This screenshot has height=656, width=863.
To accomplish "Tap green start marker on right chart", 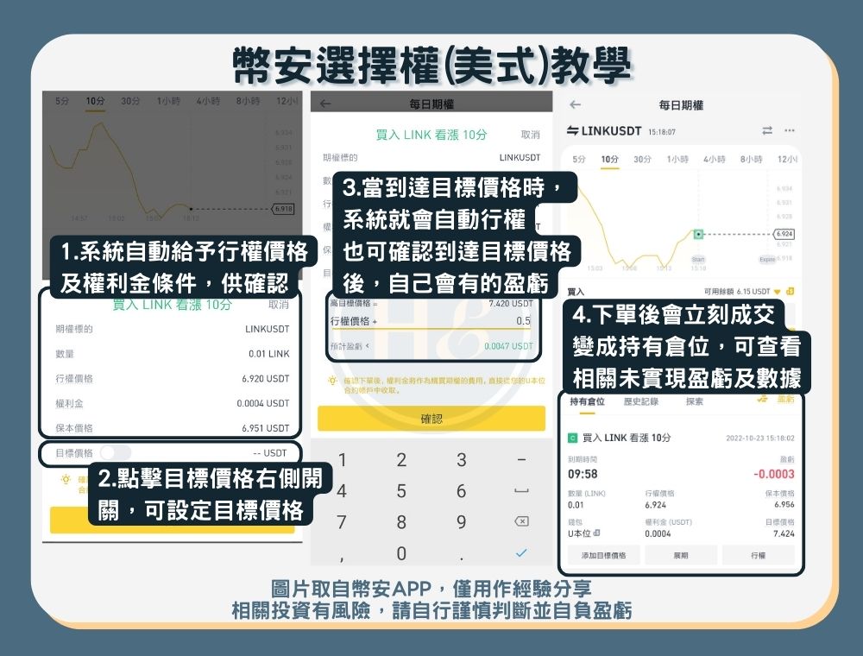I will pos(698,235).
